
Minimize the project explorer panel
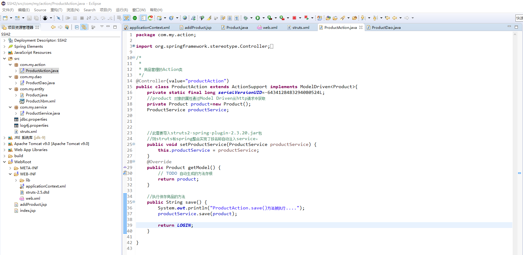(x=108, y=27)
